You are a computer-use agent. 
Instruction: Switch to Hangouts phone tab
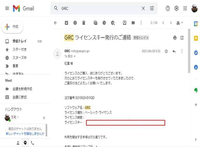(32, 143)
